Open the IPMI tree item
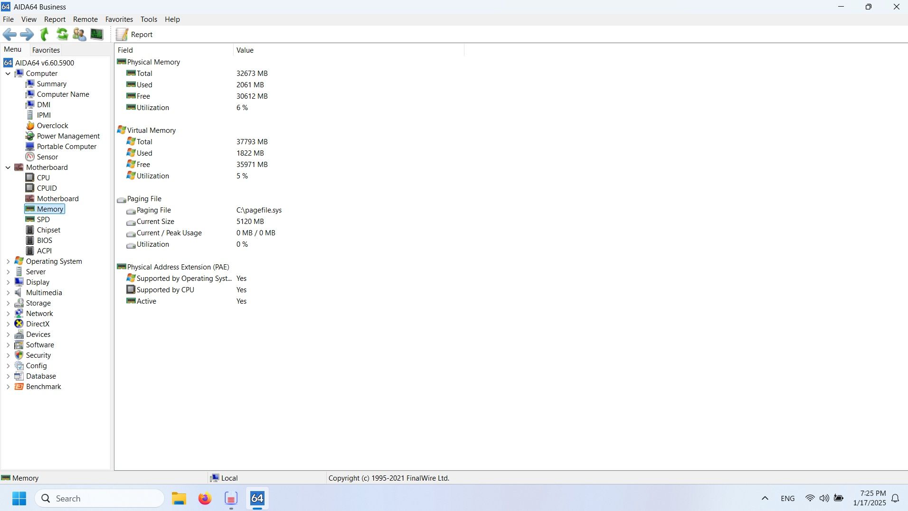This screenshot has width=908, height=511. pos(44,115)
